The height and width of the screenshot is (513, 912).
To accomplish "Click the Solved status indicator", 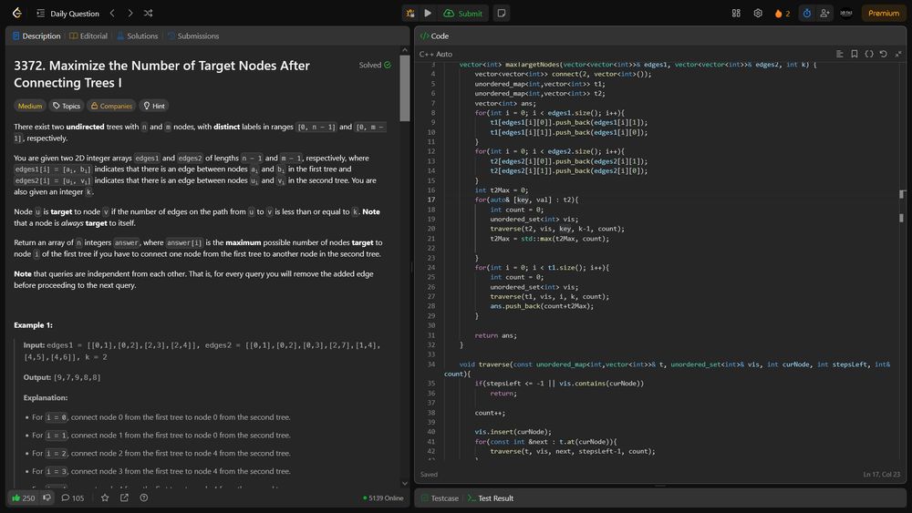I will tap(375, 65).
